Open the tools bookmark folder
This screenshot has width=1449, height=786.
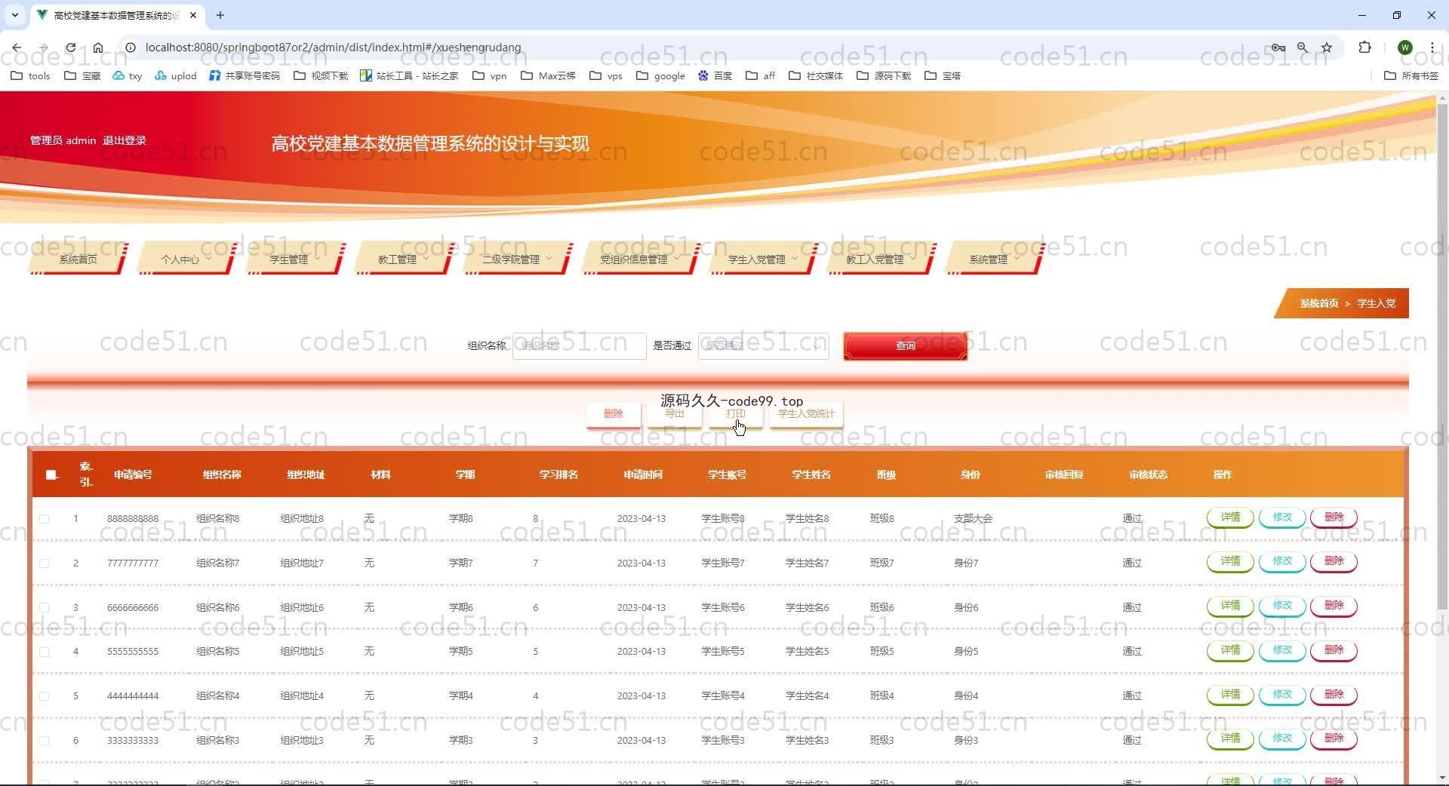(x=31, y=75)
